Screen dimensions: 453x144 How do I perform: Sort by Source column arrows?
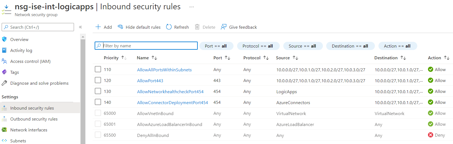[x=295, y=58]
